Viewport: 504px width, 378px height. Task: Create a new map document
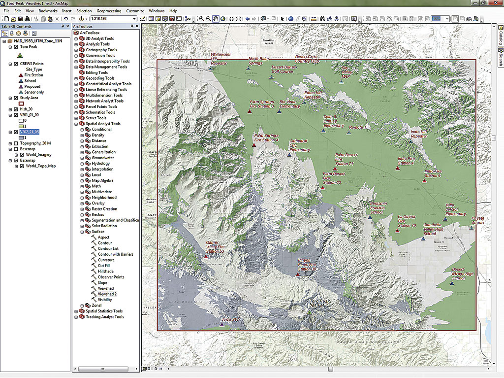(6, 19)
